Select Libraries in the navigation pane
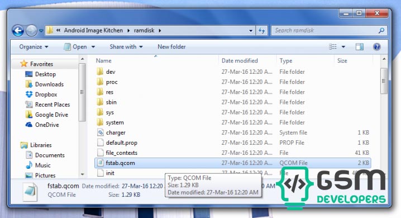 [41, 145]
